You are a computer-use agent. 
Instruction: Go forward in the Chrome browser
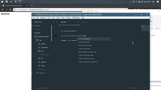6,9
